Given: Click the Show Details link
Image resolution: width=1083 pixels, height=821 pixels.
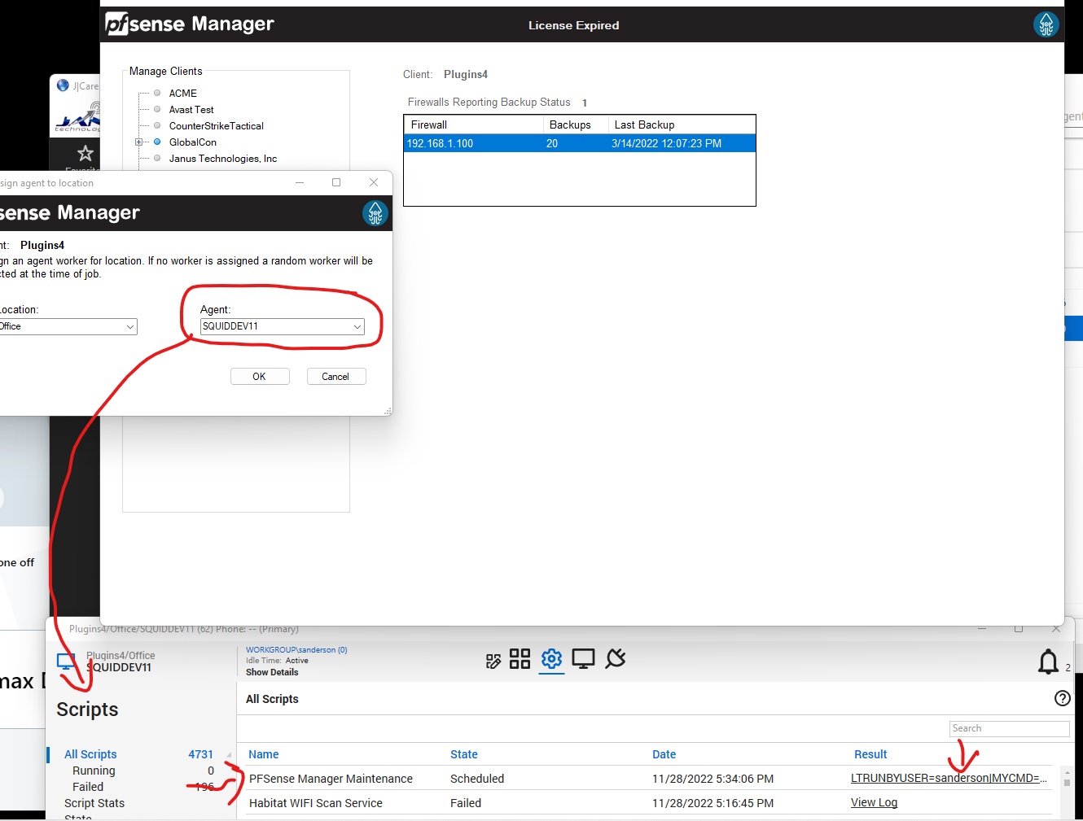Looking at the screenshot, I should pyautogui.click(x=272, y=672).
